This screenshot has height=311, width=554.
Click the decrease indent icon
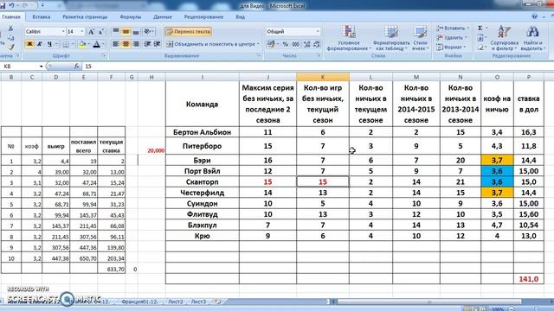click(148, 44)
